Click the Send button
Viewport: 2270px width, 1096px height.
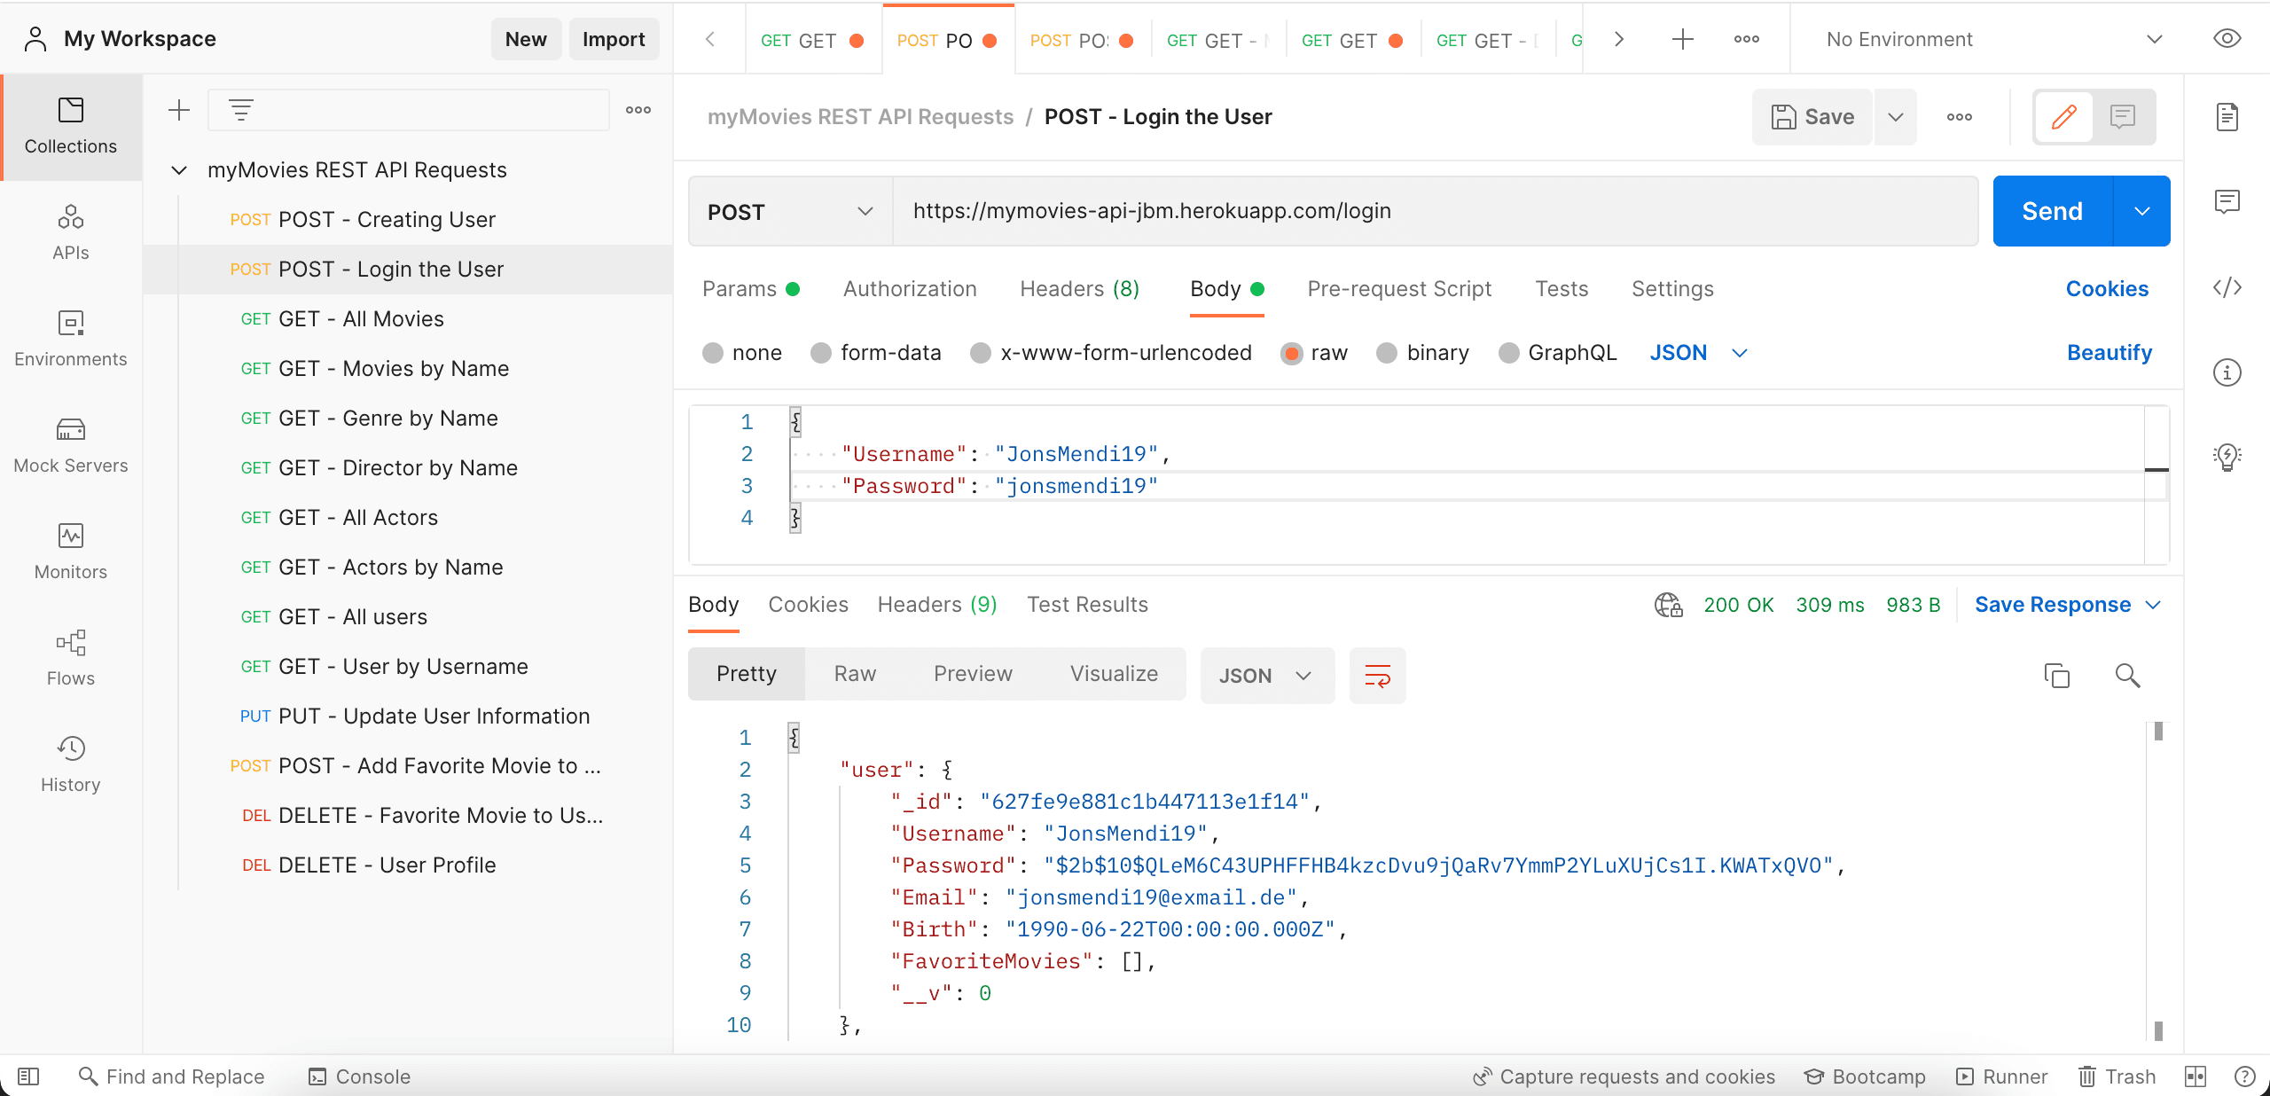(2052, 211)
